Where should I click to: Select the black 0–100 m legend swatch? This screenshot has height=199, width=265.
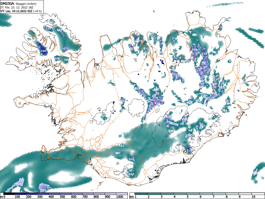click(9, 194)
